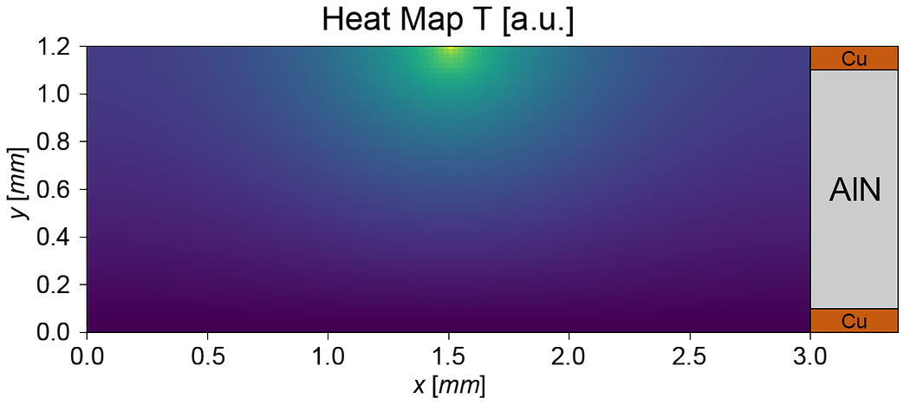The width and height of the screenshot is (910, 405).
Task: Select the top orange Cu layer
Action: 853,58
